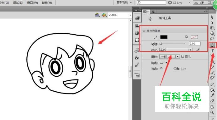Open the 帮助(H) menu
This screenshot has height=120, width=217.
coord(47,3)
